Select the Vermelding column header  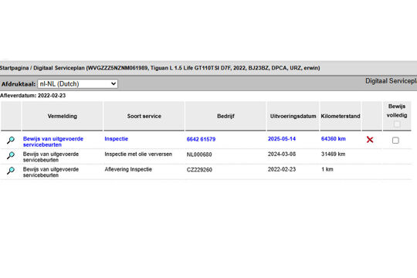coord(63,117)
